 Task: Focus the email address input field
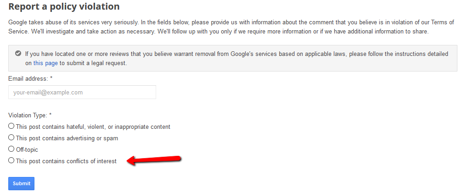tap(82, 92)
